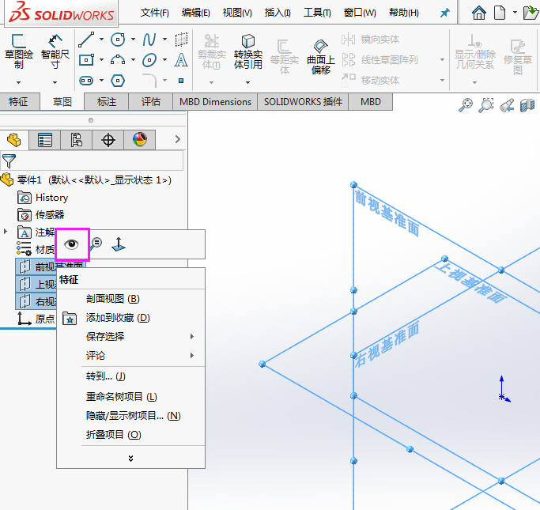Open the Spline tool dropdown arrow
Viewport: 540px width, 510px height.
click(x=165, y=40)
